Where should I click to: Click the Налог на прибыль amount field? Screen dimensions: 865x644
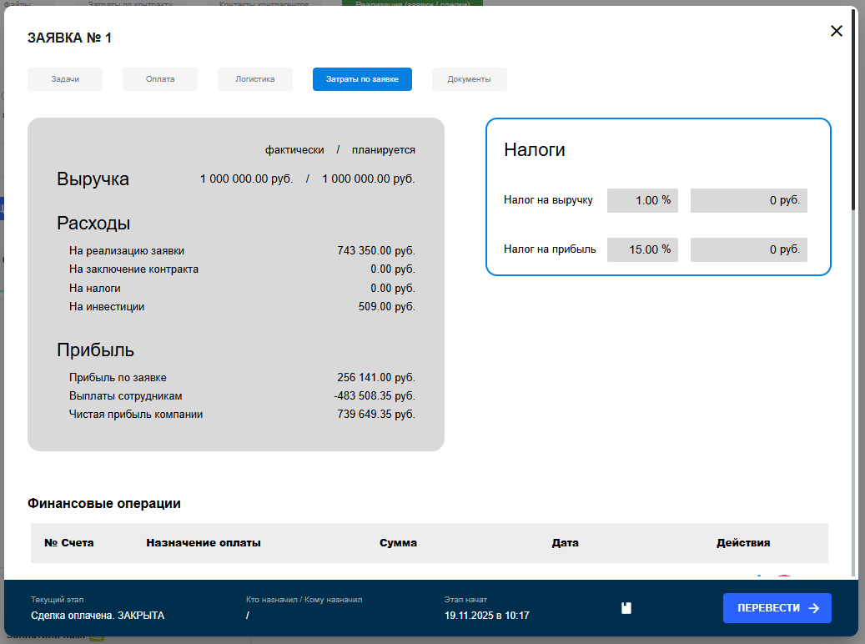coord(748,249)
